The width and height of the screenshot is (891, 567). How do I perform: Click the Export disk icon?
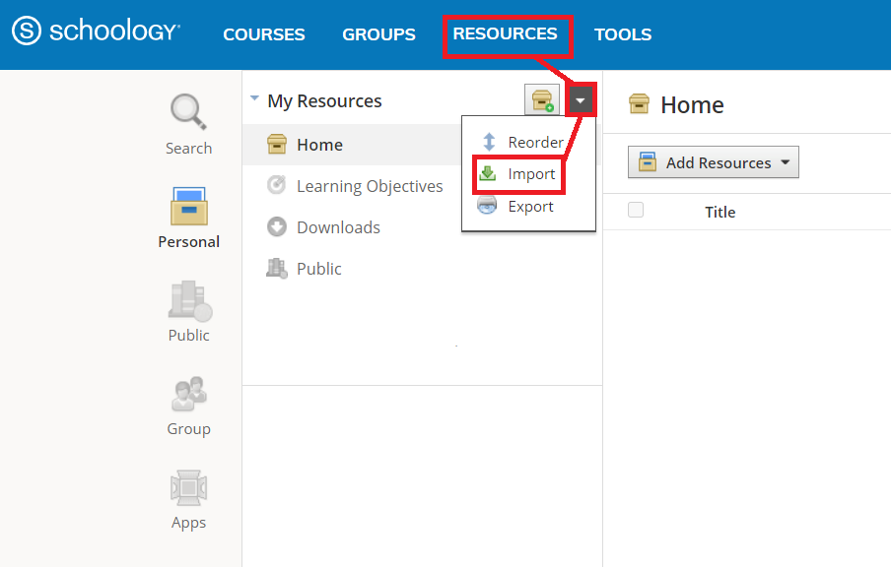(x=487, y=205)
